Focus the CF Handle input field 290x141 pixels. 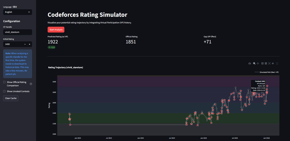pos(18,32)
